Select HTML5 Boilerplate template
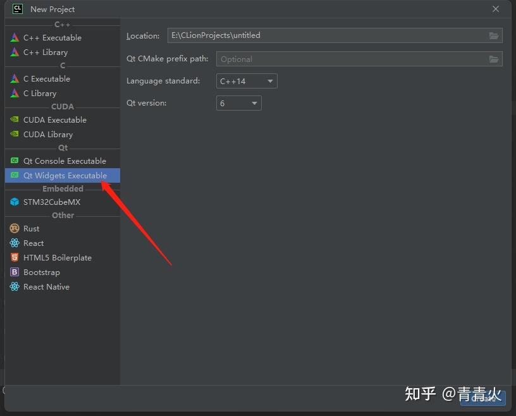 point(63,258)
